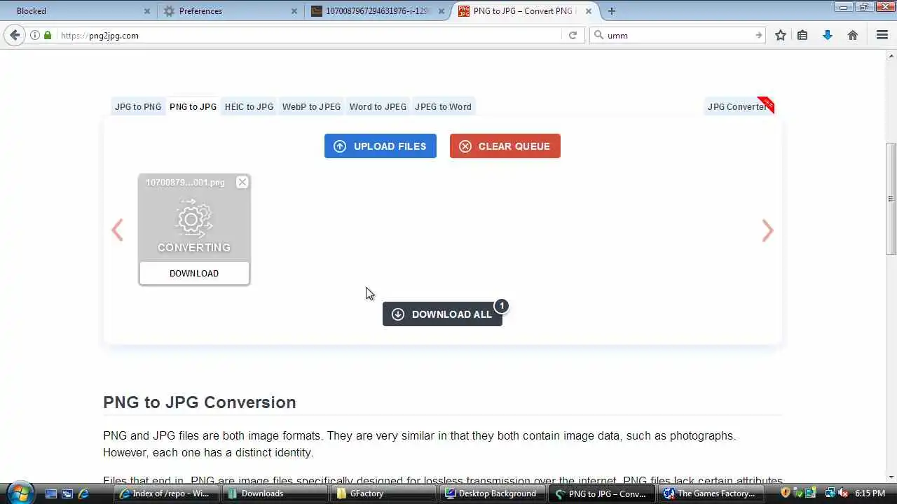Click the green padlock security icon
Screen dimensions: 897x504
click(48, 35)
